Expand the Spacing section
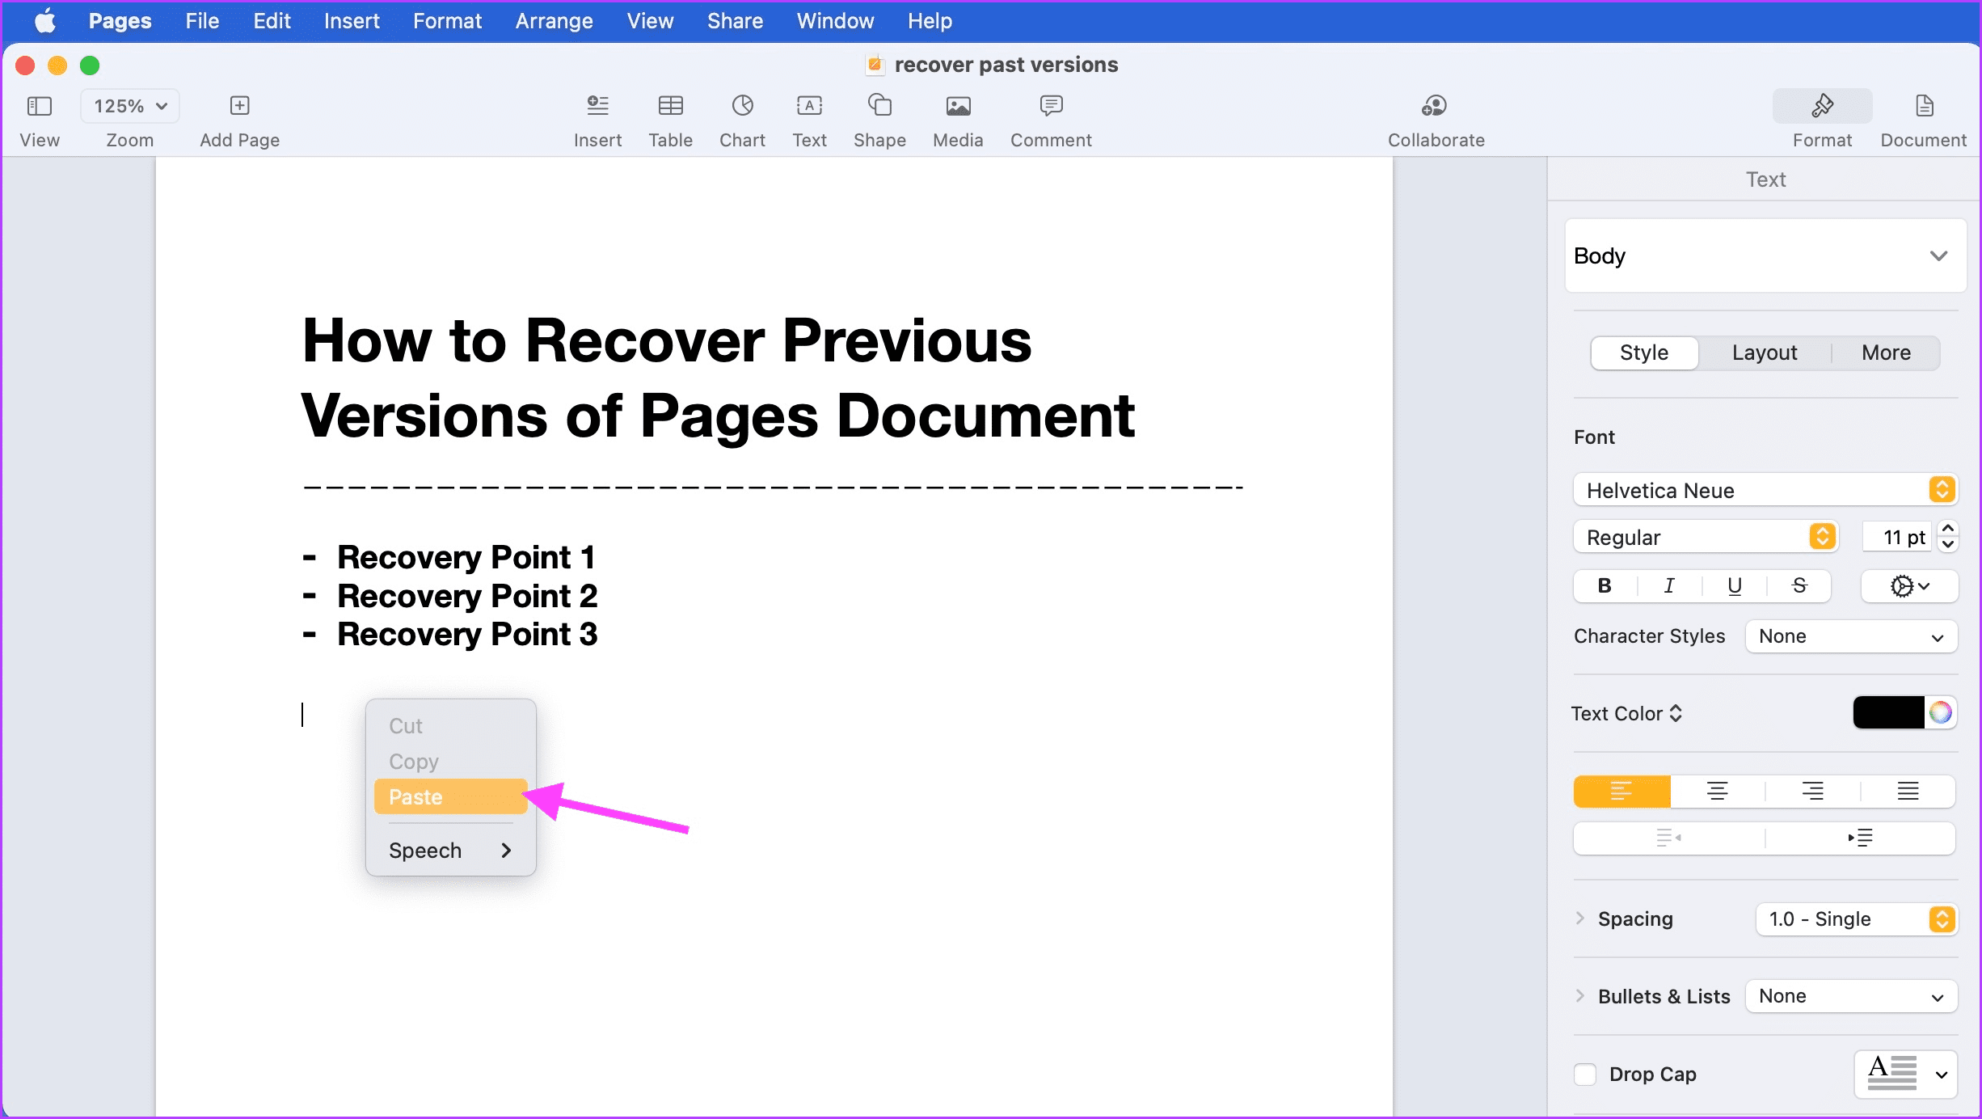 point(1579,918)
